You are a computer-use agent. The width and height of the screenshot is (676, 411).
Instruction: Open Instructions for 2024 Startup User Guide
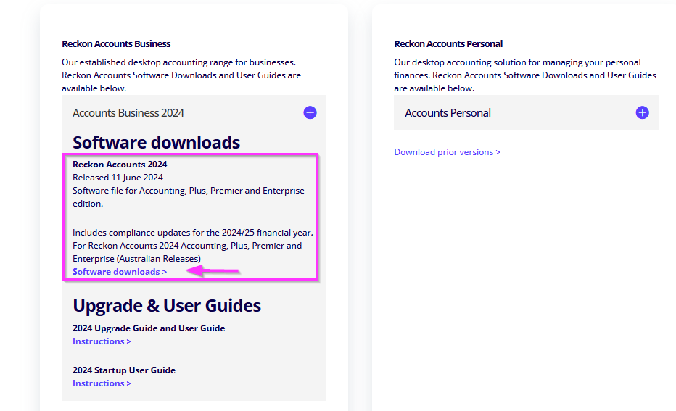coord(102,383)
